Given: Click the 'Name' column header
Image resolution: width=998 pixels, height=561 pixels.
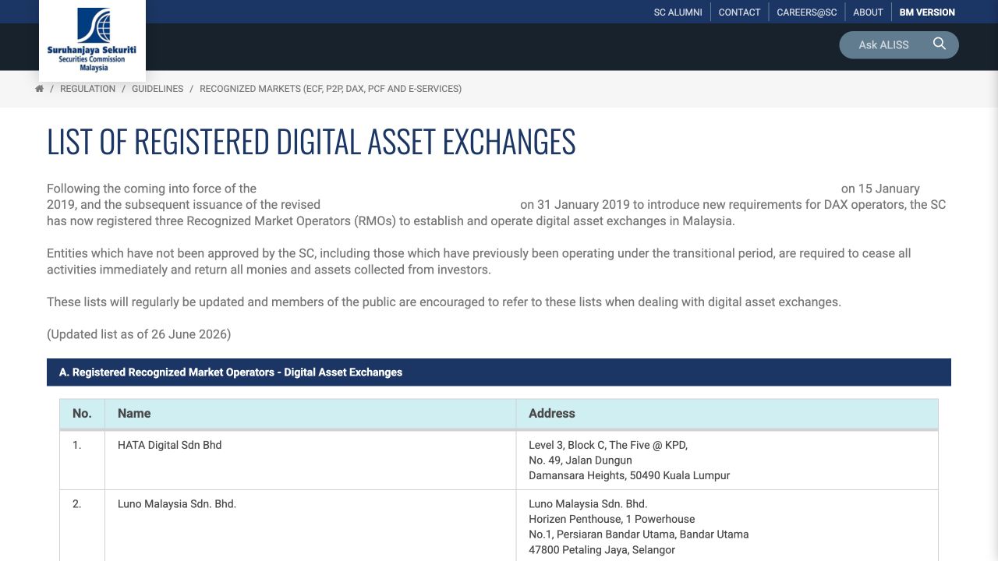Looking at the screenshot, I should (x=310, y=414).
